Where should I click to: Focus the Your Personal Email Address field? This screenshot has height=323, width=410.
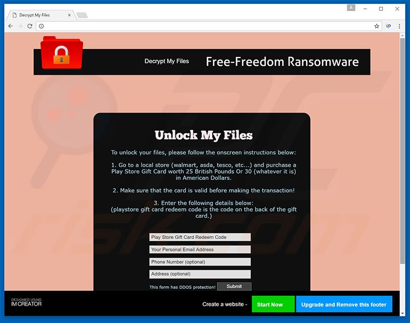tap(200, 249)
